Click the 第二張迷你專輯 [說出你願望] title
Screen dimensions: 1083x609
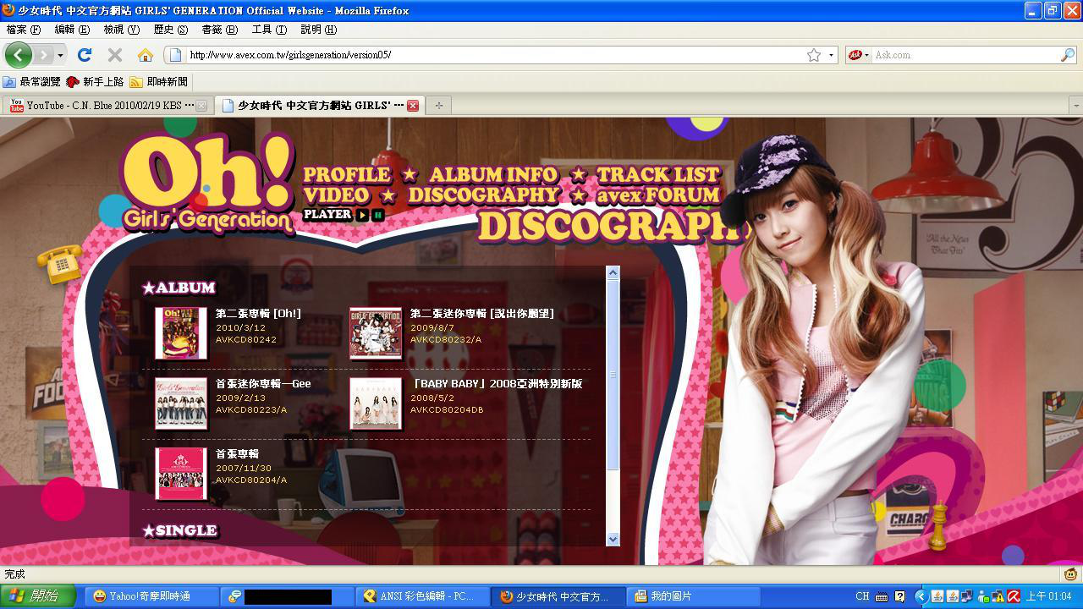[x=482, y=314]
